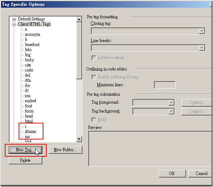Click the New Tag button
This screenshot has width=213, height=187.
(x=26, y=150)
